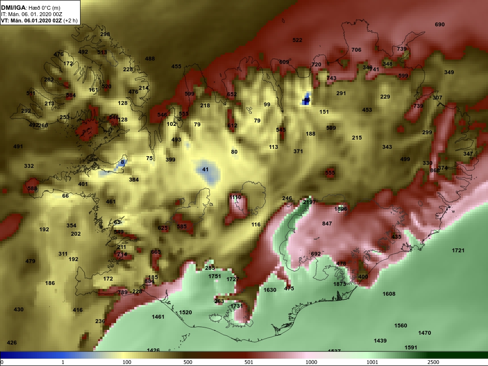Screen dimensions: 488x366
Task: Click the map value 609
Action: pyautogui.click(x=284, y=62)
